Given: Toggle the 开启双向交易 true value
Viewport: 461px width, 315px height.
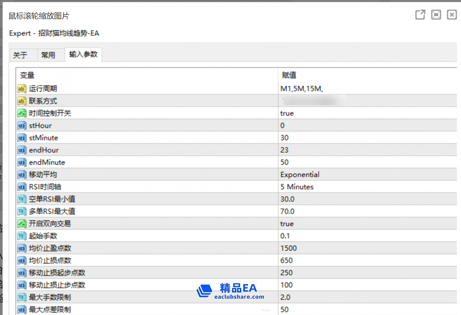Looking at the screenshot, I should click(287, 224).
